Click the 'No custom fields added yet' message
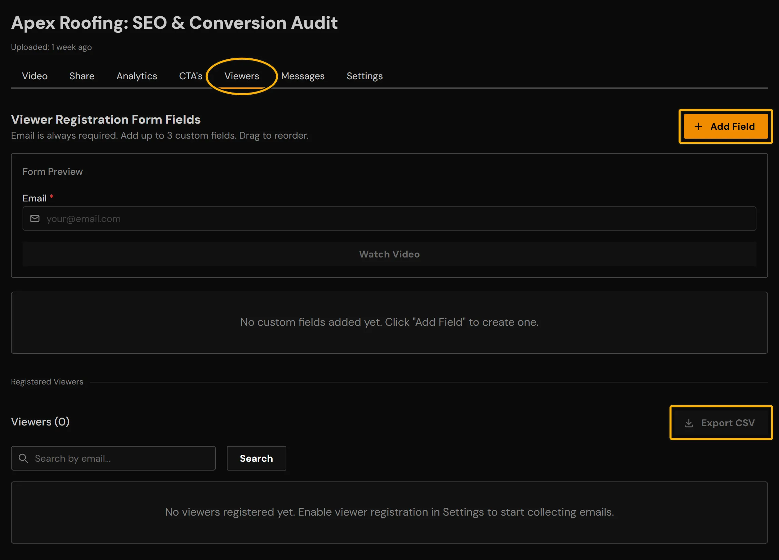This screenshot has height=560, width=779. point(389,322)
